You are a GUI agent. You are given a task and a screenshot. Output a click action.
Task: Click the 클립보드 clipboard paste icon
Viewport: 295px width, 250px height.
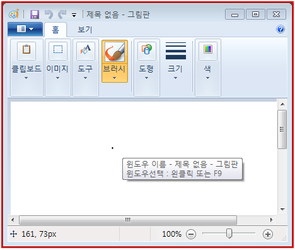pyautogui.click(x=26, y=51)
